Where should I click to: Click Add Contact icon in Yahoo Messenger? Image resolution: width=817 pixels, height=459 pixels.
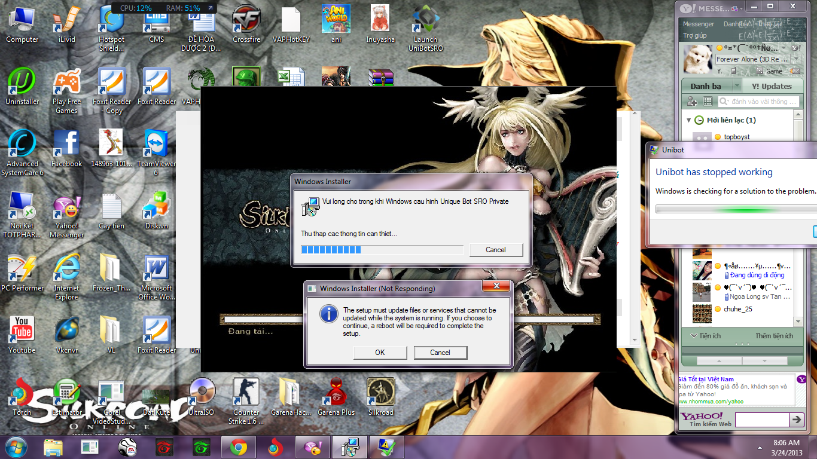693,102
